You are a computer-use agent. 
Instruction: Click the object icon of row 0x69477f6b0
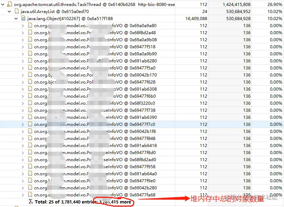[x=30, y=96]
